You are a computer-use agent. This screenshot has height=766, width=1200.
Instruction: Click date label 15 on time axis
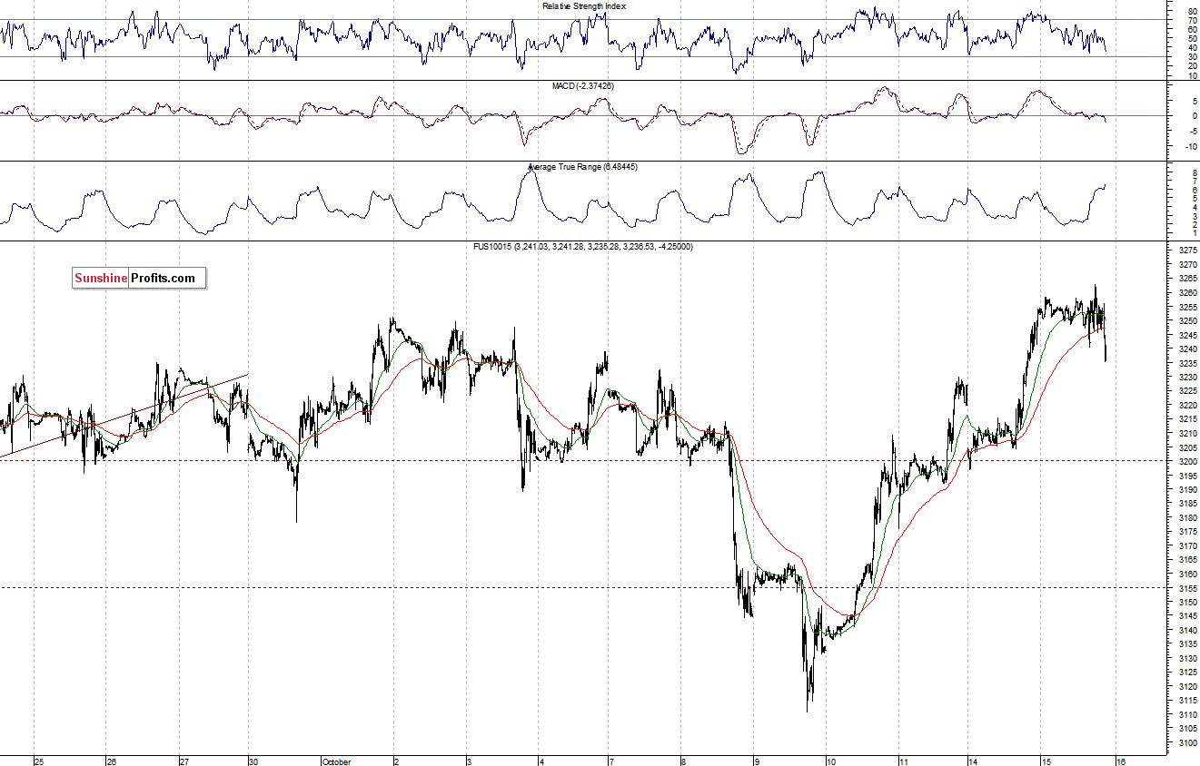[1046, 761]
